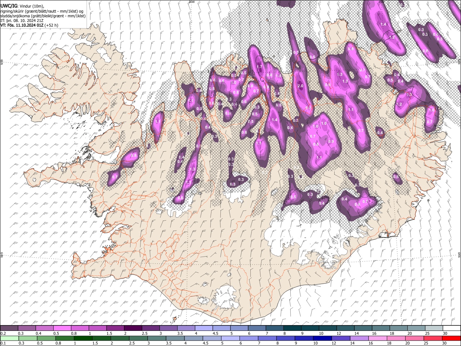Click the 'rigning/skúrir (grænt/blátt/rautt' description line

(x=42, y=11)
